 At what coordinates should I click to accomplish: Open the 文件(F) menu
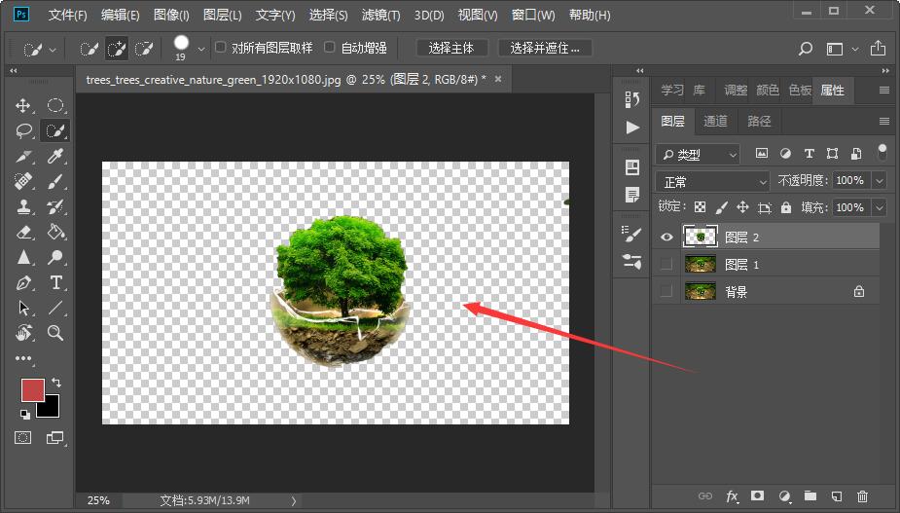pos(68,15)
